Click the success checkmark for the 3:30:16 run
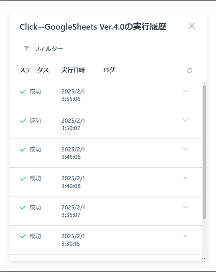The width and height of the screenshot is (216, 272). (23, 236)
